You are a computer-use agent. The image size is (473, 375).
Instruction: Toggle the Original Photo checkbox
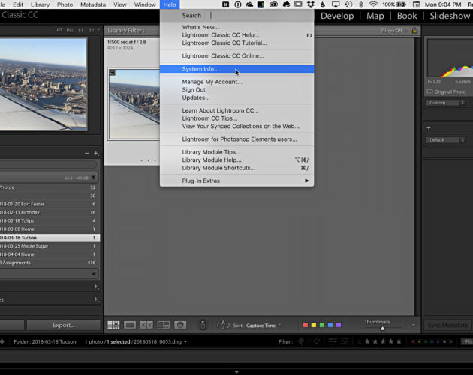tap(430, 91)
